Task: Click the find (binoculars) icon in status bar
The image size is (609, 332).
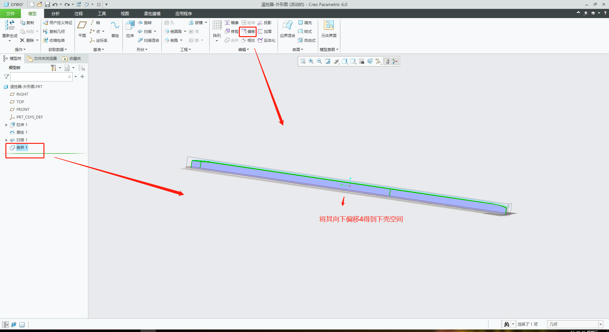Action: (507, 324)
